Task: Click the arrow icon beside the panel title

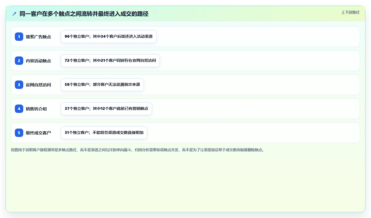Action: 14,14
